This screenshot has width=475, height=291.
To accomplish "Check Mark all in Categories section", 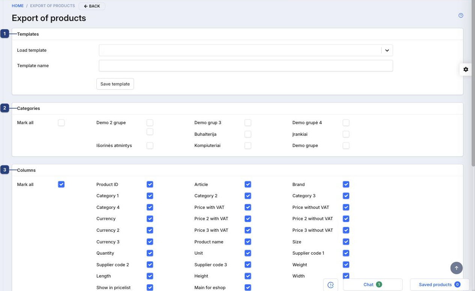I will click(61, 123).
